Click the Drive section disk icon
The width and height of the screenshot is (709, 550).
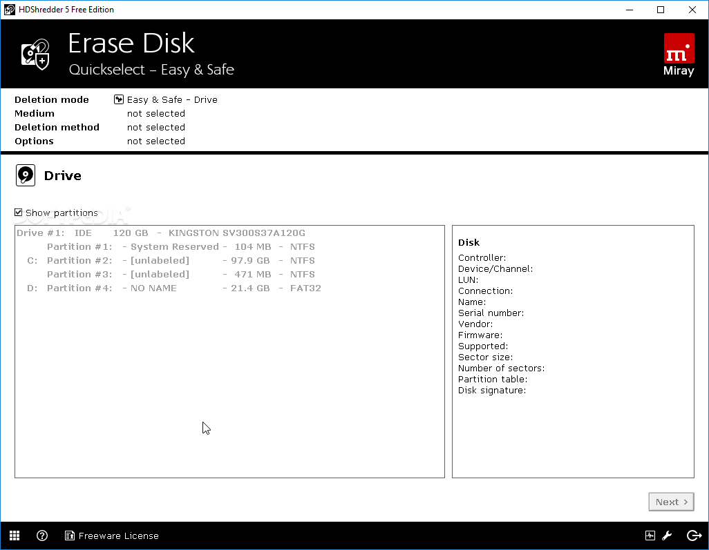(26, 175)
